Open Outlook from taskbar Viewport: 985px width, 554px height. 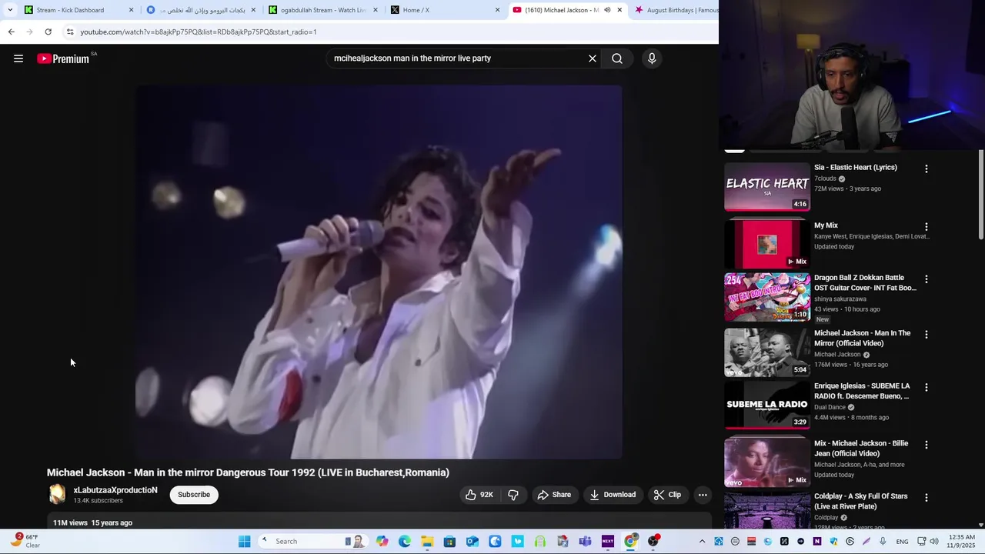pos(472,542)
